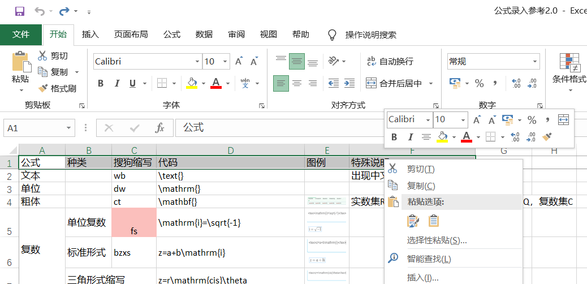Increase indent in the ribbon

[349, 83]
